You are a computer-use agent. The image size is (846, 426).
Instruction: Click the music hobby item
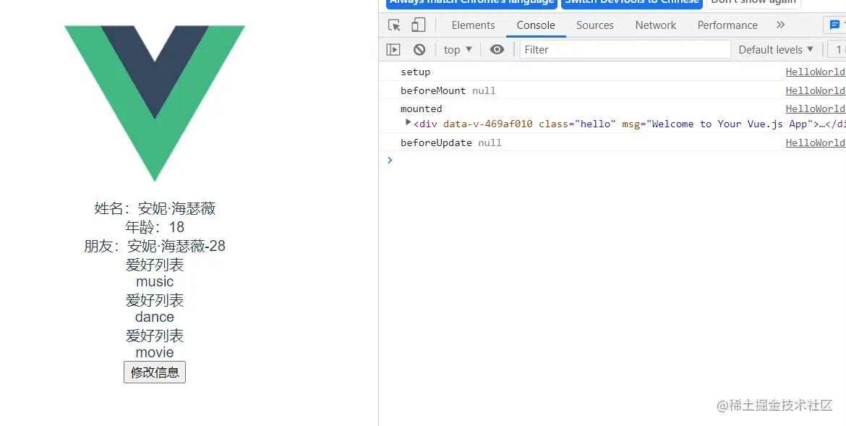point(155,282)
